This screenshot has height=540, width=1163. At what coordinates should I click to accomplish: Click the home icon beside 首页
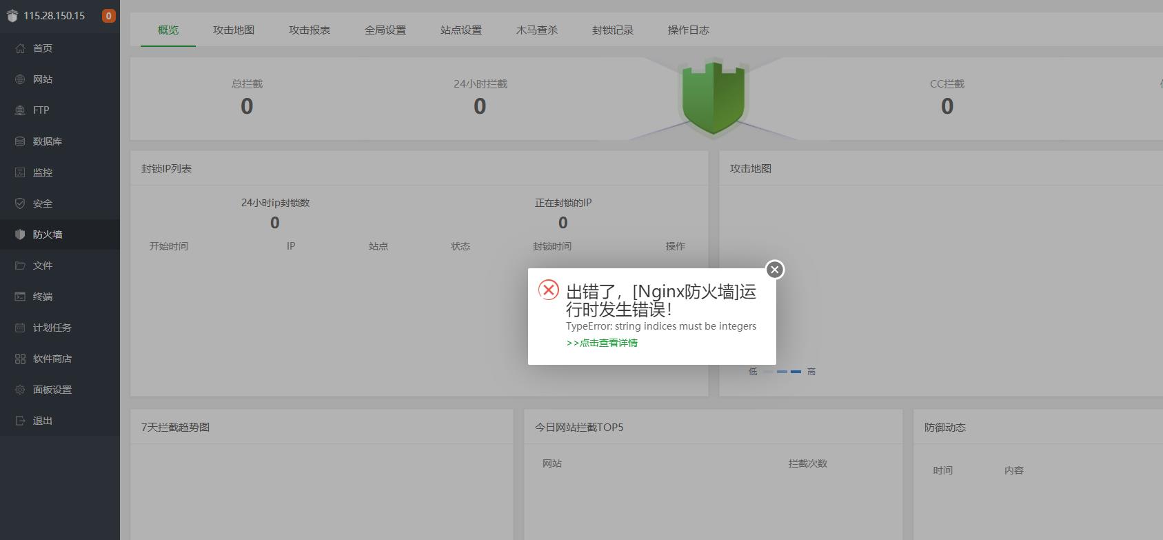[x=20, y=48]
